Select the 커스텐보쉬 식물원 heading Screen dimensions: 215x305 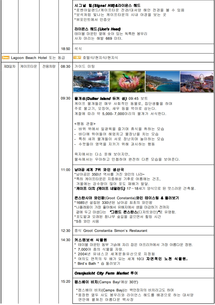91,240
